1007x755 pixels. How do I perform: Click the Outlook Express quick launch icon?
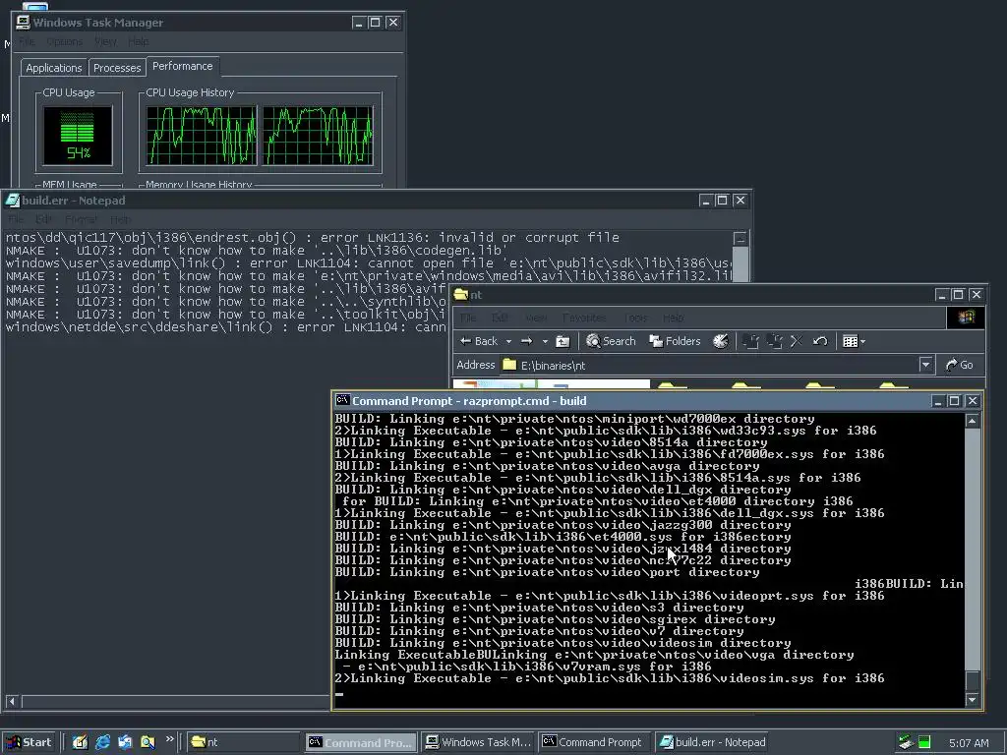(125, 742)
